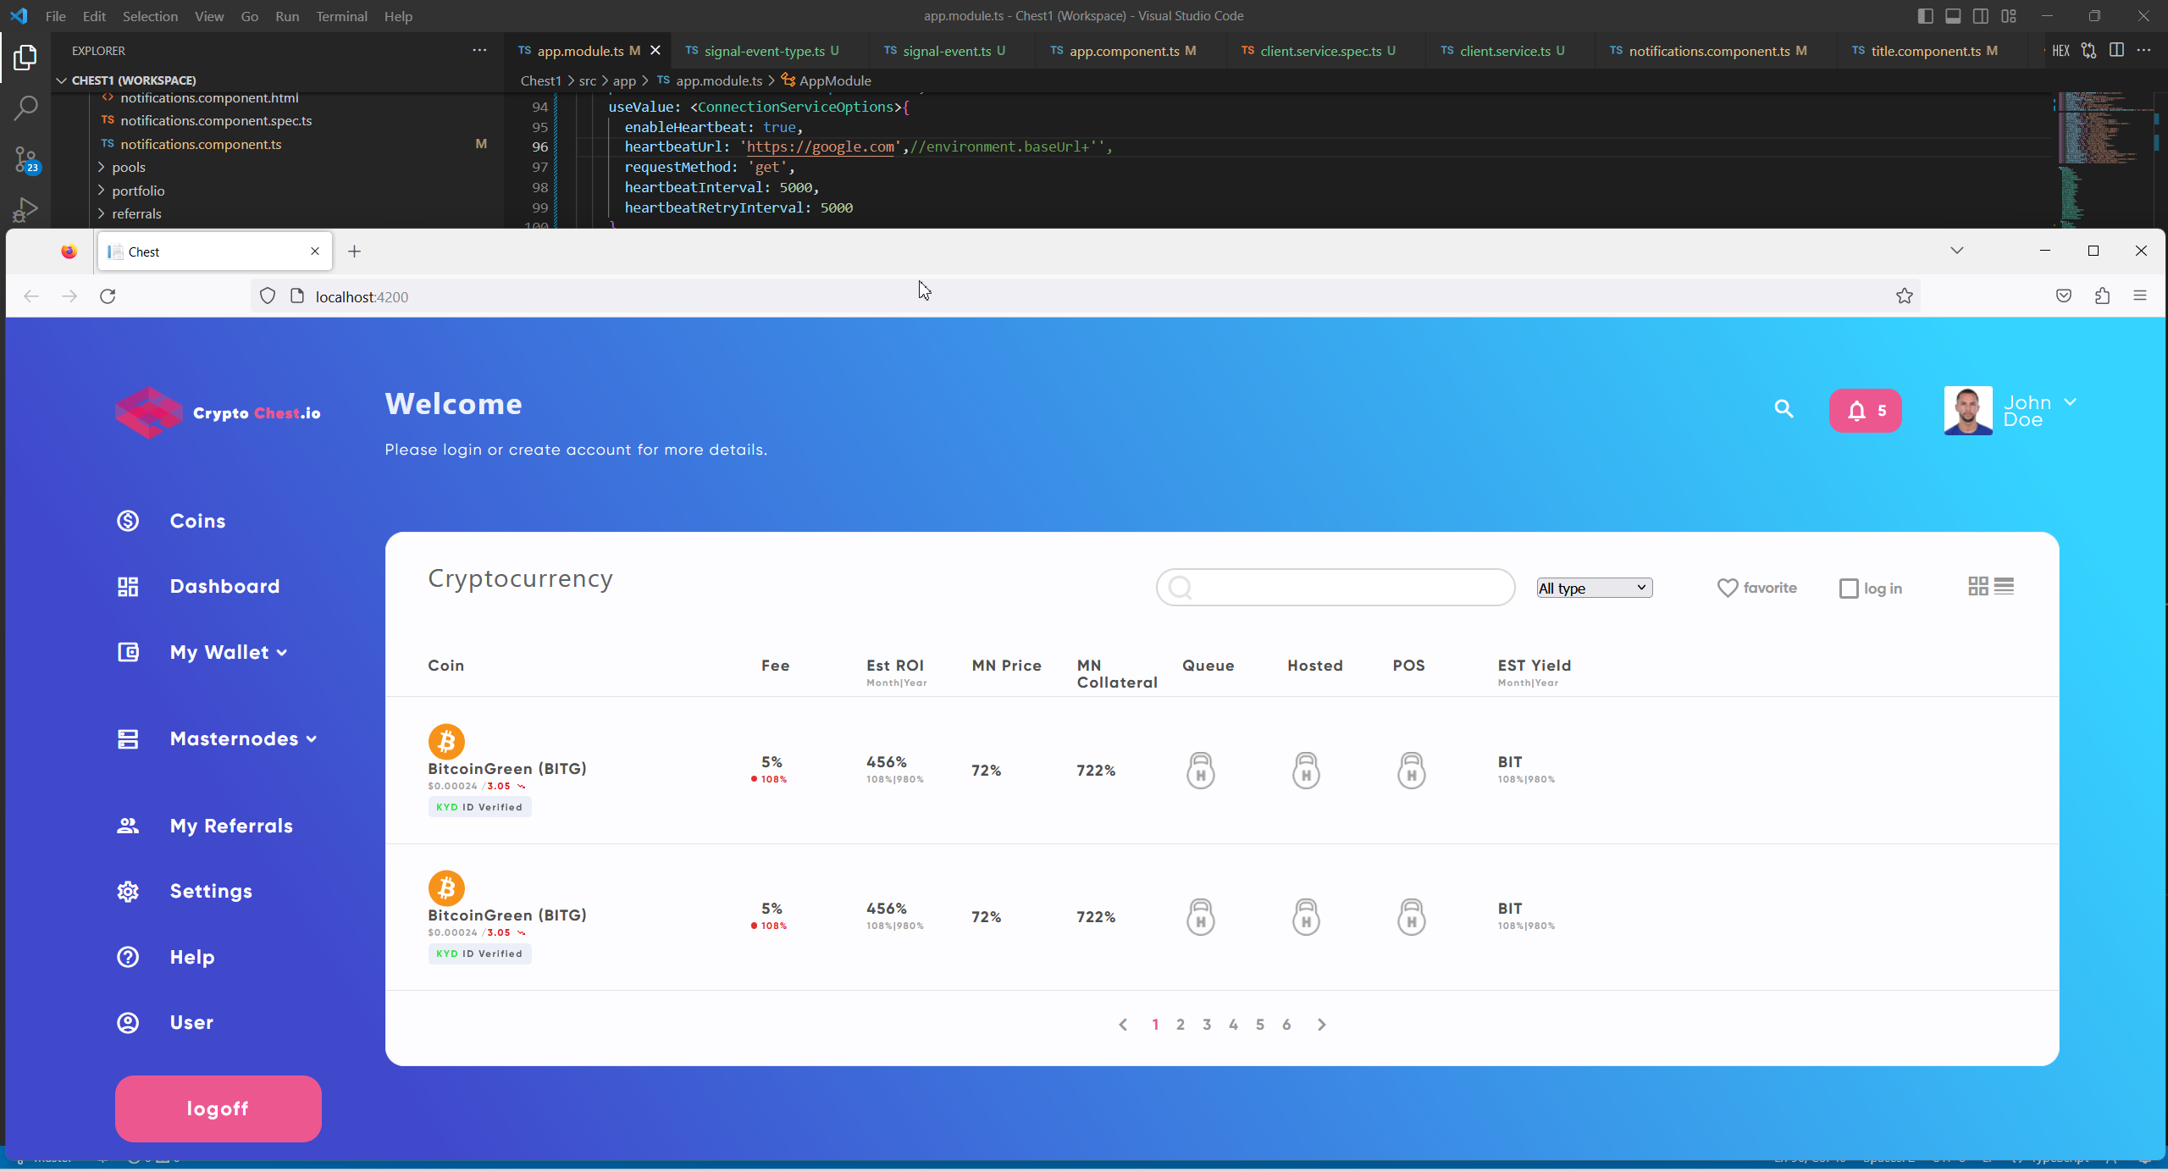Click the logoff button

[x=218, y=1108]
